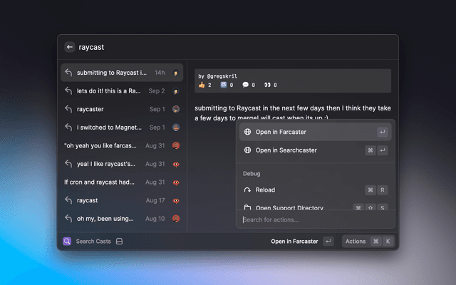Click the avatar on the 'raycaster' cast row
Viewport: 456px width, 285px height.
[x=176, y=109]
